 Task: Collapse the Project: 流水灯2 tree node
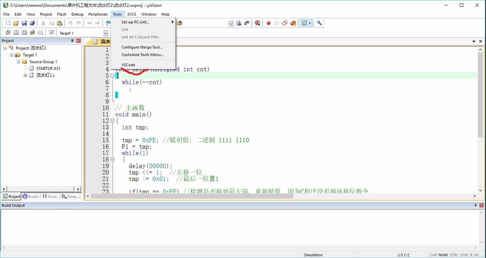click(5, 48)
